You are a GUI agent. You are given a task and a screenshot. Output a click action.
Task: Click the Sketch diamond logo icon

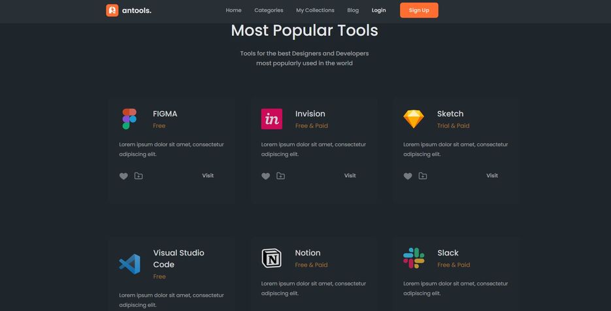(414, 119)
